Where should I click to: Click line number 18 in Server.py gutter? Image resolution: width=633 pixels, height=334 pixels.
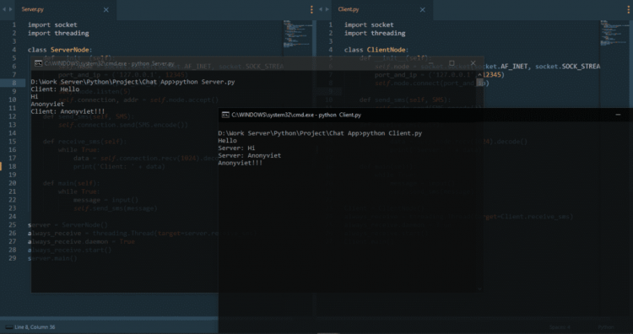(x=13, y=167)
